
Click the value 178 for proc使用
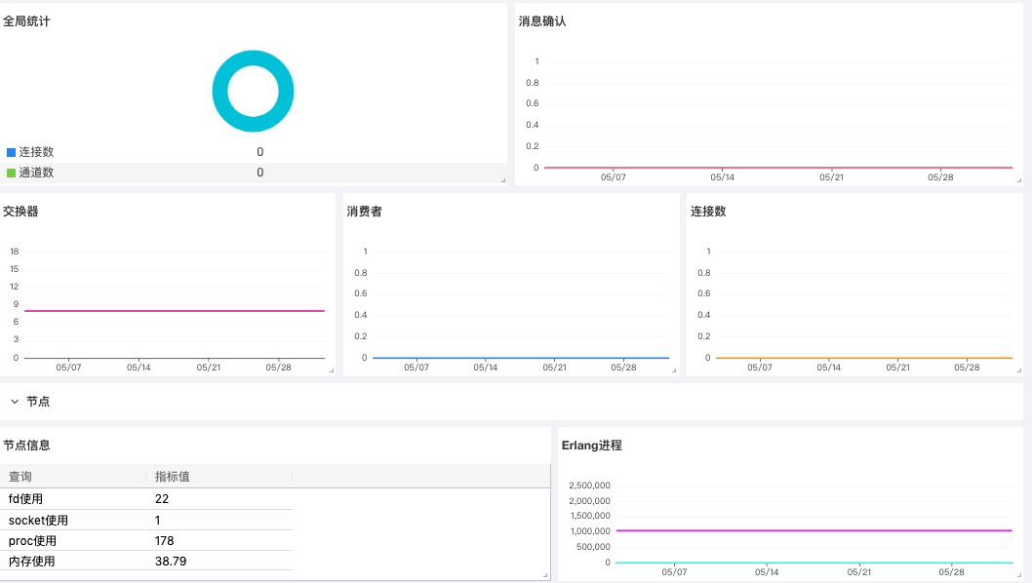(x=165, y=541)
